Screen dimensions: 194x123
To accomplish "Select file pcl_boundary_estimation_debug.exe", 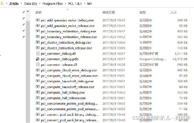I will click(x=69, y=31).
